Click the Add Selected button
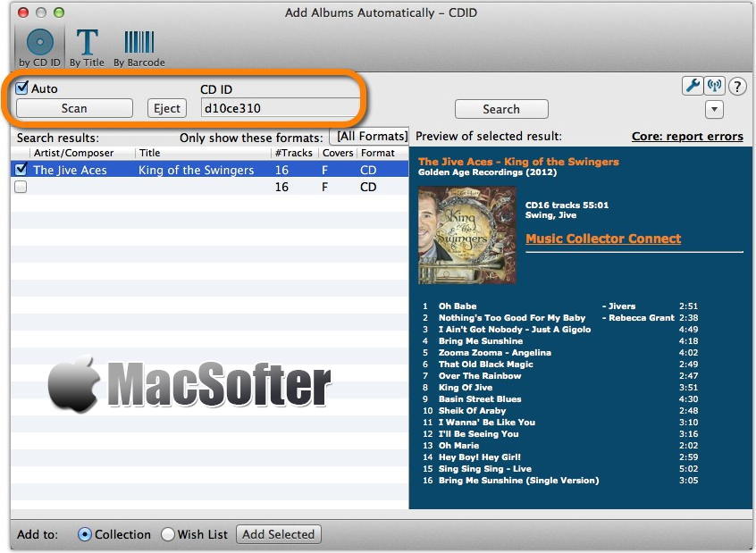 click(278, 534)
